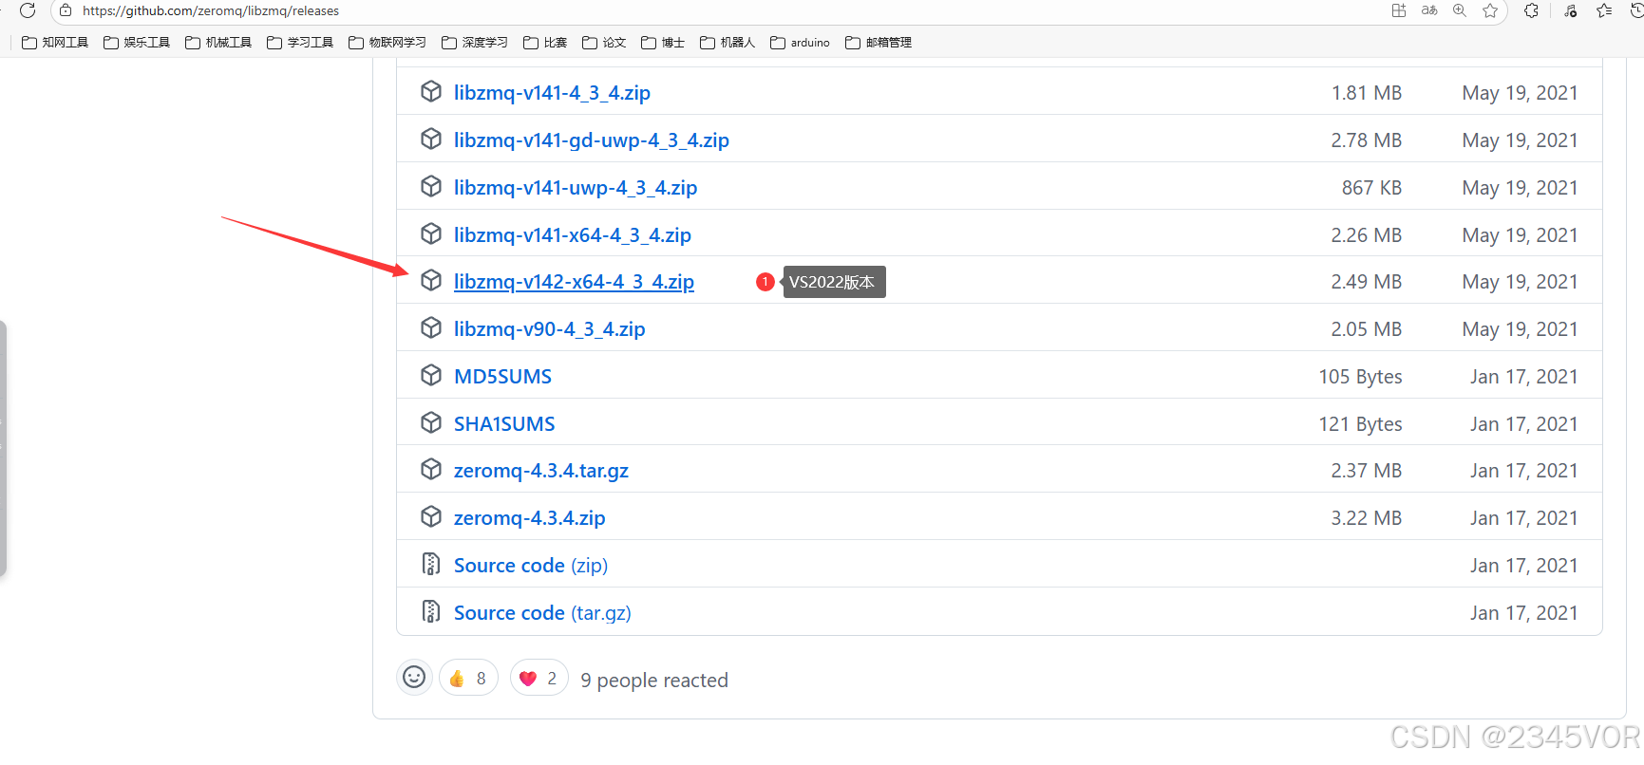Download libzmq-v141-x64-4_3_4.zip
Screen dimensions: 1644x765
coord(573,235)
